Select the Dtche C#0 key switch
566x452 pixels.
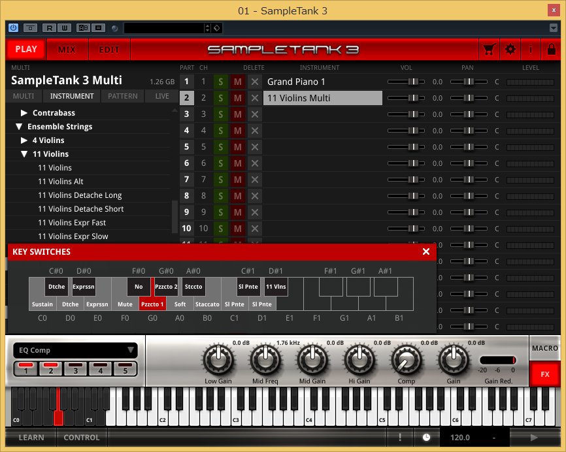pyautogui.click(x=57, y=287)
